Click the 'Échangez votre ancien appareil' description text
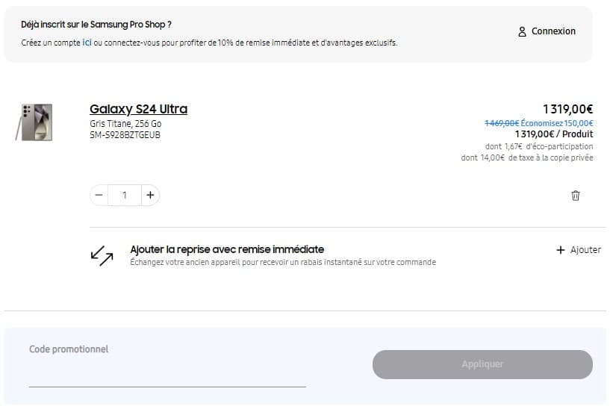 pos(283,262)
